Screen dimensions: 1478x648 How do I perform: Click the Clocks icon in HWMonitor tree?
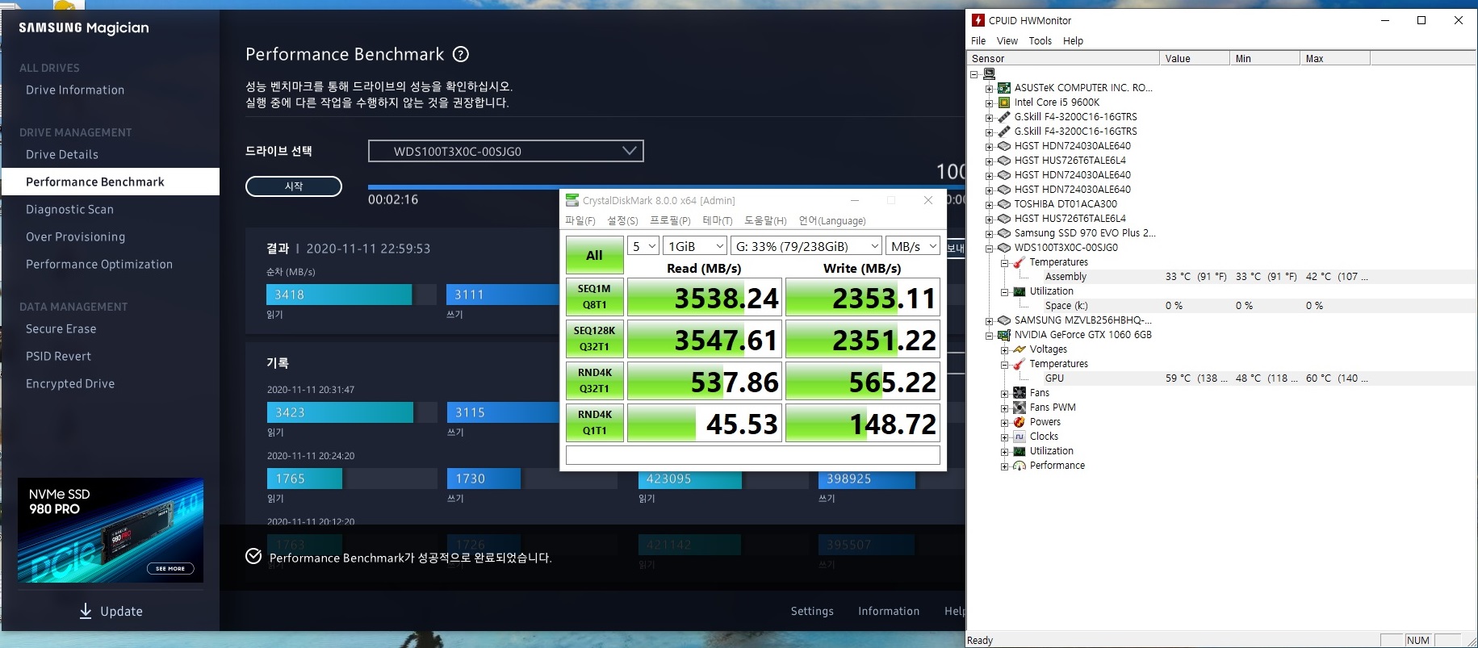point(1020,437)
